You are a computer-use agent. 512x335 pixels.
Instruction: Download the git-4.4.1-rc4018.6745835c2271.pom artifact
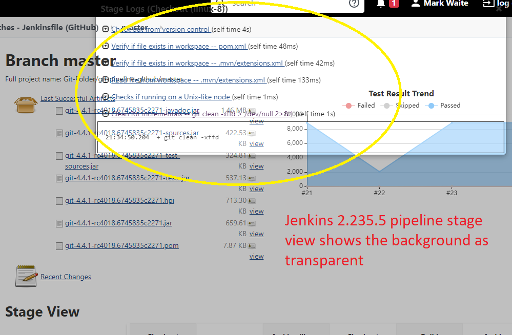(122, 245)
